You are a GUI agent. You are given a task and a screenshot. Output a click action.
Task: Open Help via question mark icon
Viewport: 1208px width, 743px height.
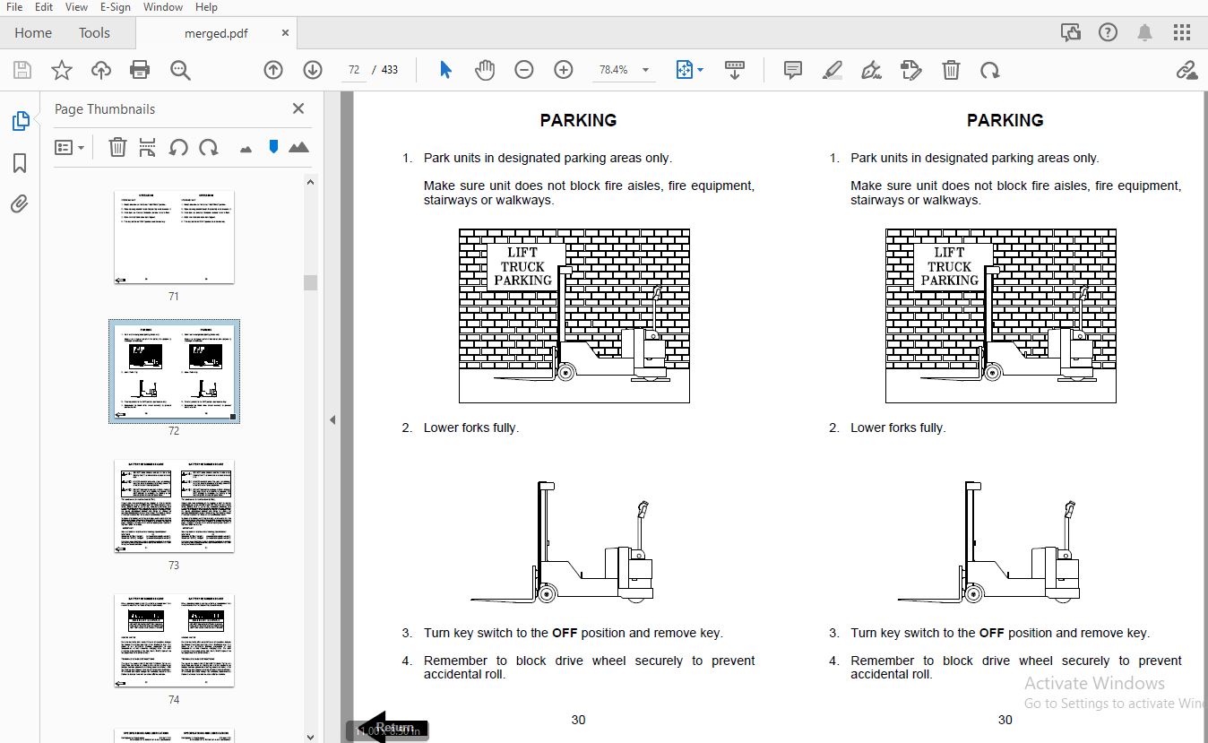click(1109, 33)
